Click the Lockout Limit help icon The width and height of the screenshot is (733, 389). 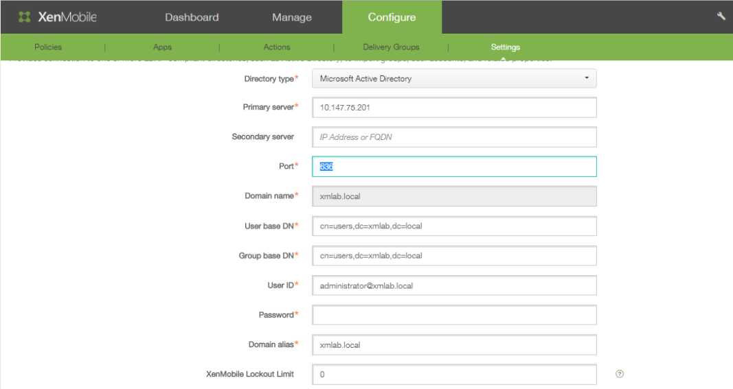(x=620, y=375)
